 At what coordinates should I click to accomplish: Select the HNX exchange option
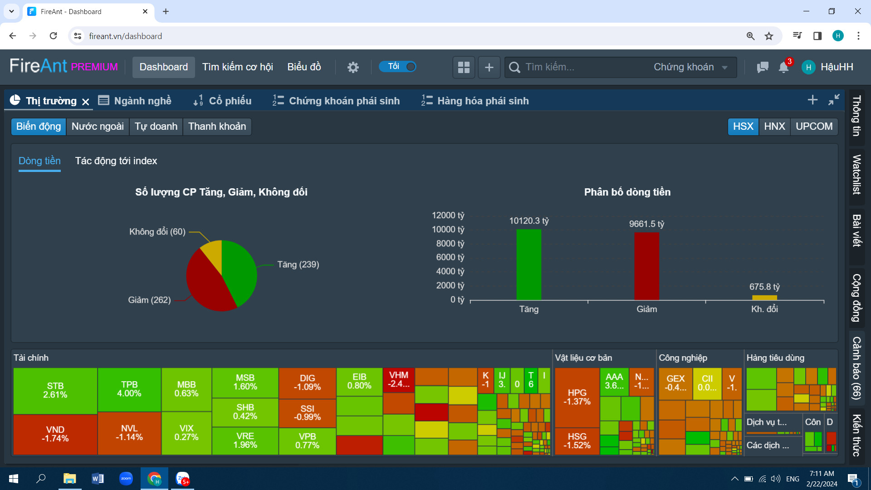click(774, 126)
